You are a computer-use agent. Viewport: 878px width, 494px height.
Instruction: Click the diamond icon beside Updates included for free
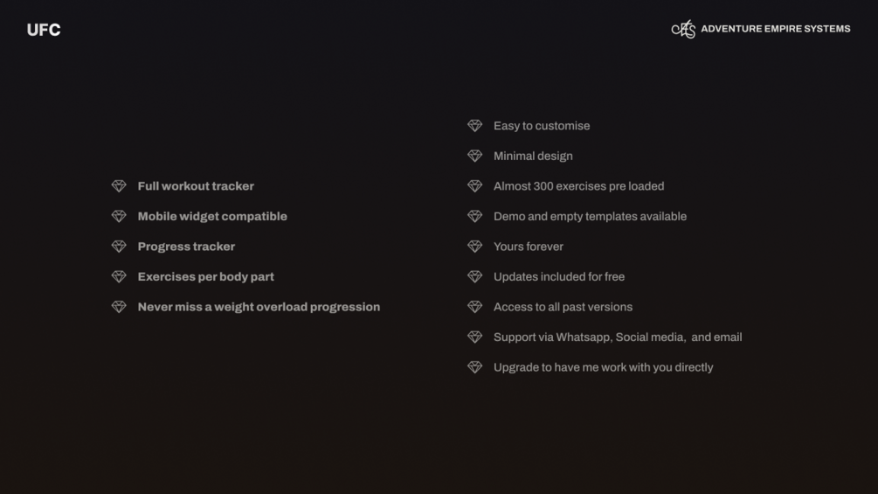[474, 277]
